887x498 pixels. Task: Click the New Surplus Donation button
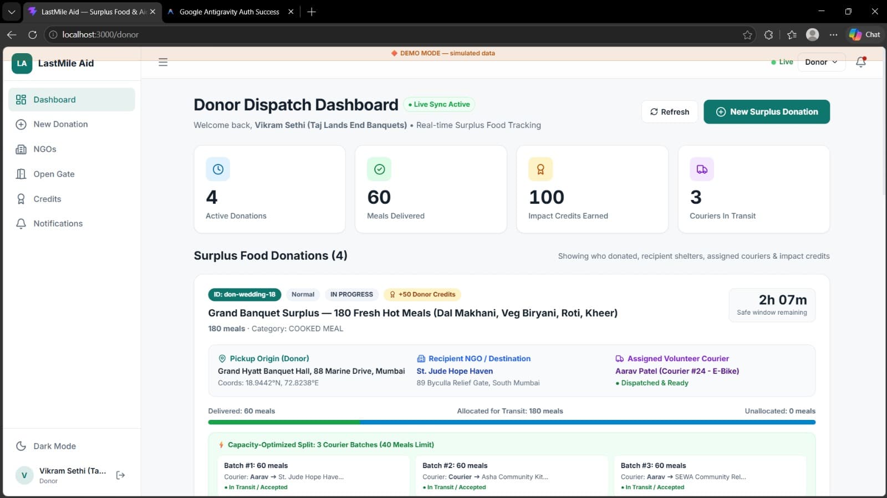click(x=767, y=112)
